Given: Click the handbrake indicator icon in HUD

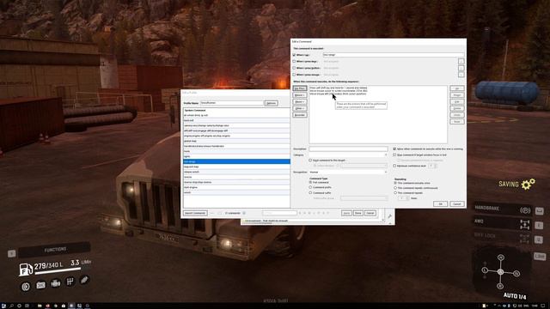Looking at the screenshot, I should coord(525,210).
